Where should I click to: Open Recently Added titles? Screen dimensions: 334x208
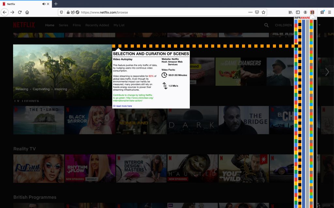tap(97, 25)
